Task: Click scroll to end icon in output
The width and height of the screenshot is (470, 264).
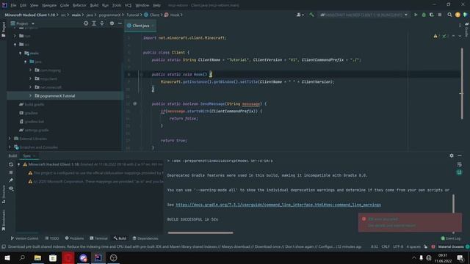Action: (x=459, y=172)
